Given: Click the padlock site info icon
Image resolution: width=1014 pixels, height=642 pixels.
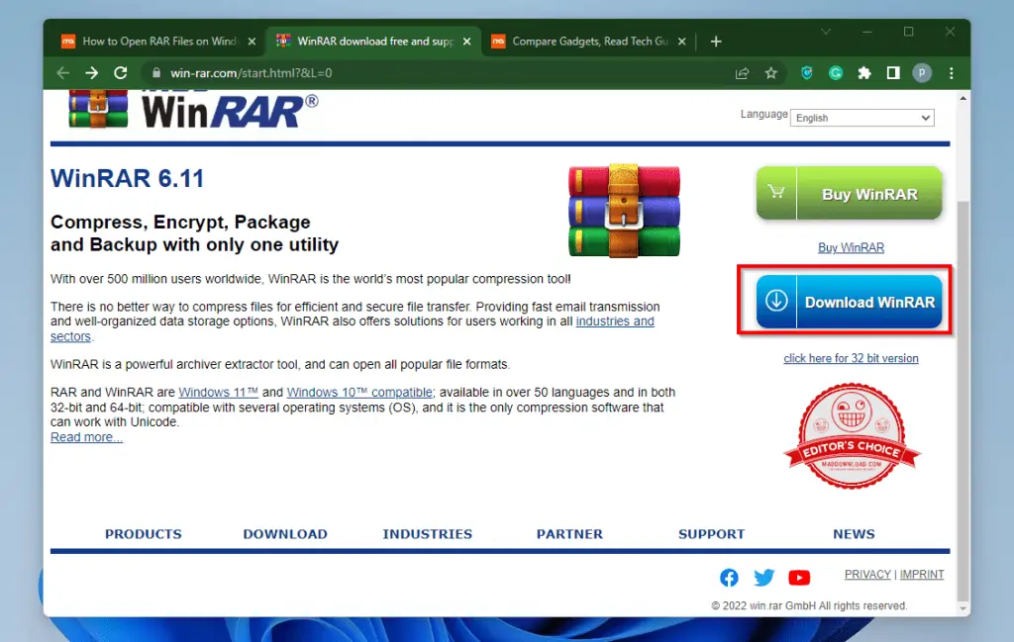Looking at the screenshot, I should click(x=155, y=73).
